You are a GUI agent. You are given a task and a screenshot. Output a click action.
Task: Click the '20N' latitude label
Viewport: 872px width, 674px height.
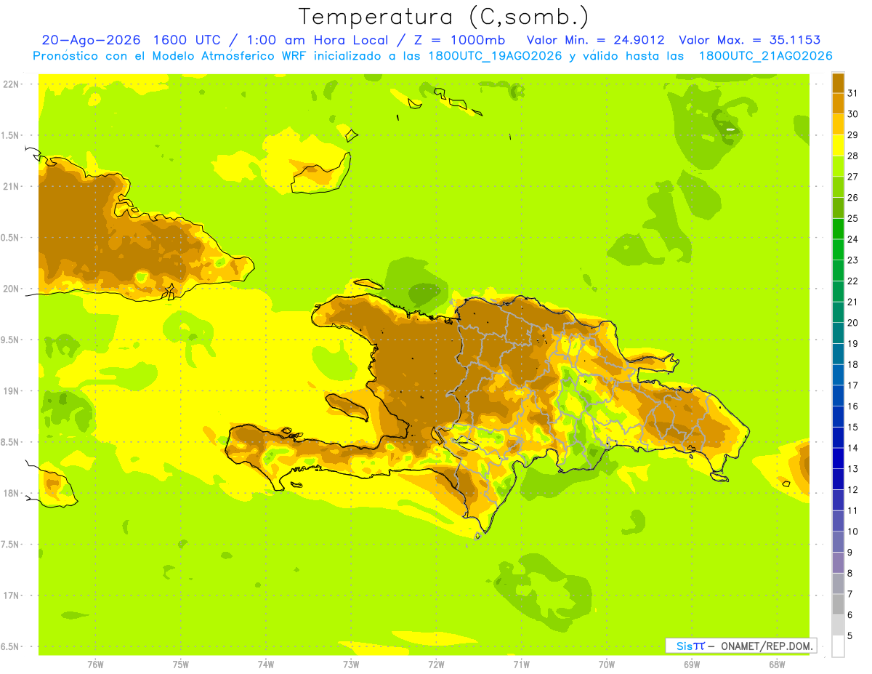12,289
